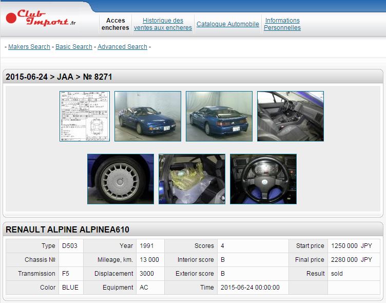The width and height of the screenshot is (386, 303).
Task: Open the interior seats photo
Action: 291,116
